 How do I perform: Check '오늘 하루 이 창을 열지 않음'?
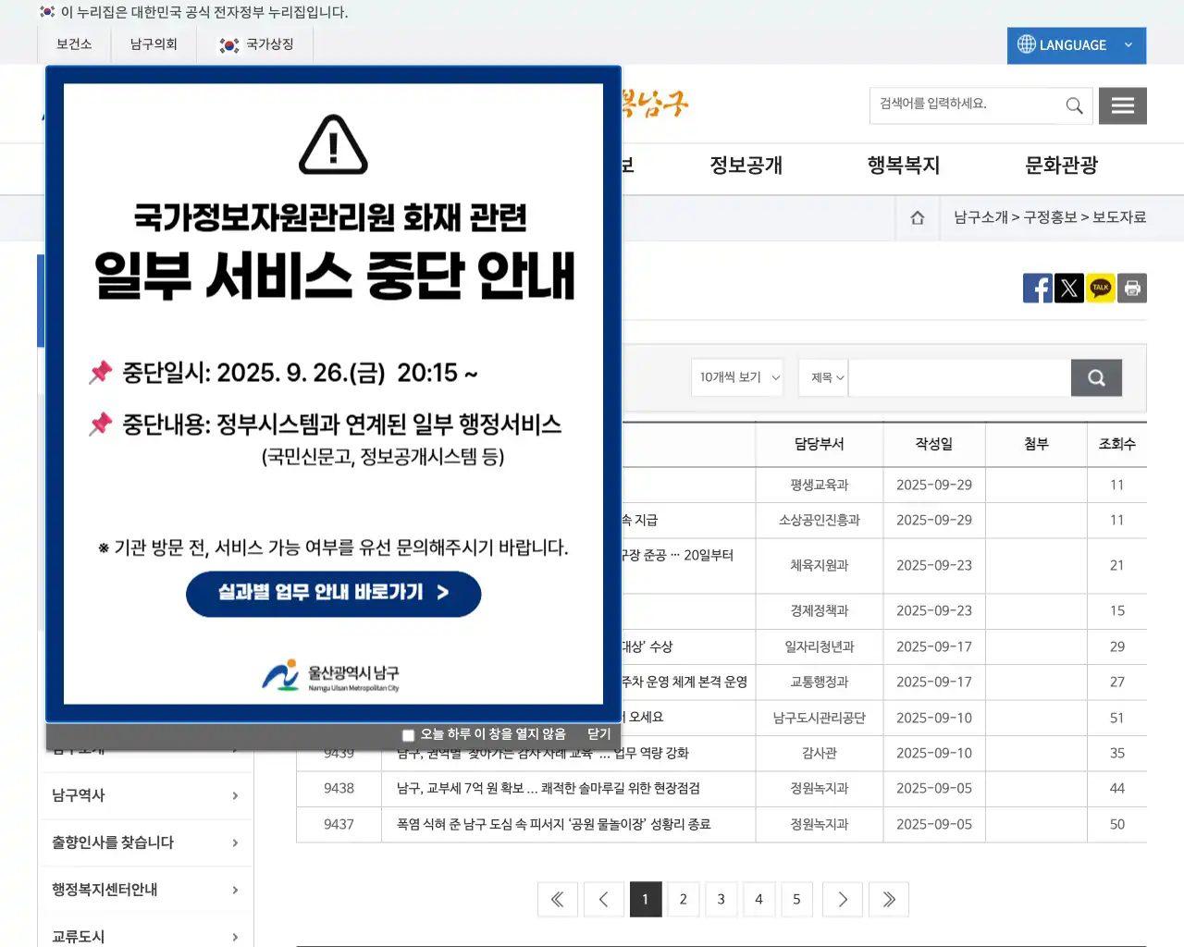point(408,735)
